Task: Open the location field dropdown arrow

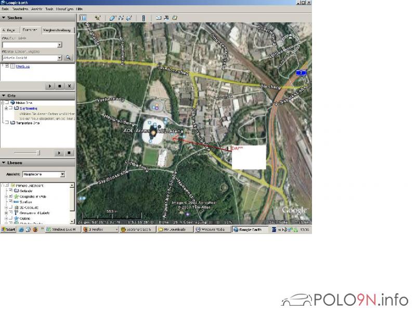Action: tap(60, 58)
